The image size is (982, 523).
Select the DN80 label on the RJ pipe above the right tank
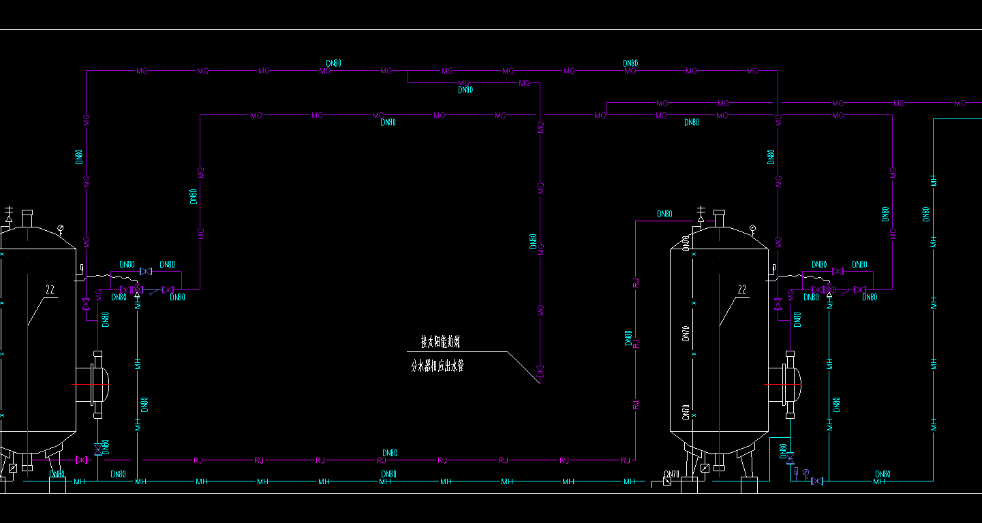coord(664,214)
